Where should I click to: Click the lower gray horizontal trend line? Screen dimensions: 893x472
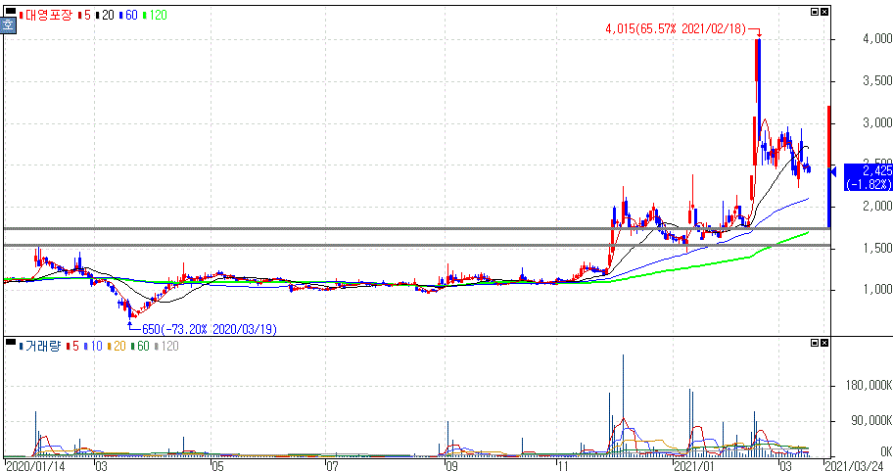point(417,246)
